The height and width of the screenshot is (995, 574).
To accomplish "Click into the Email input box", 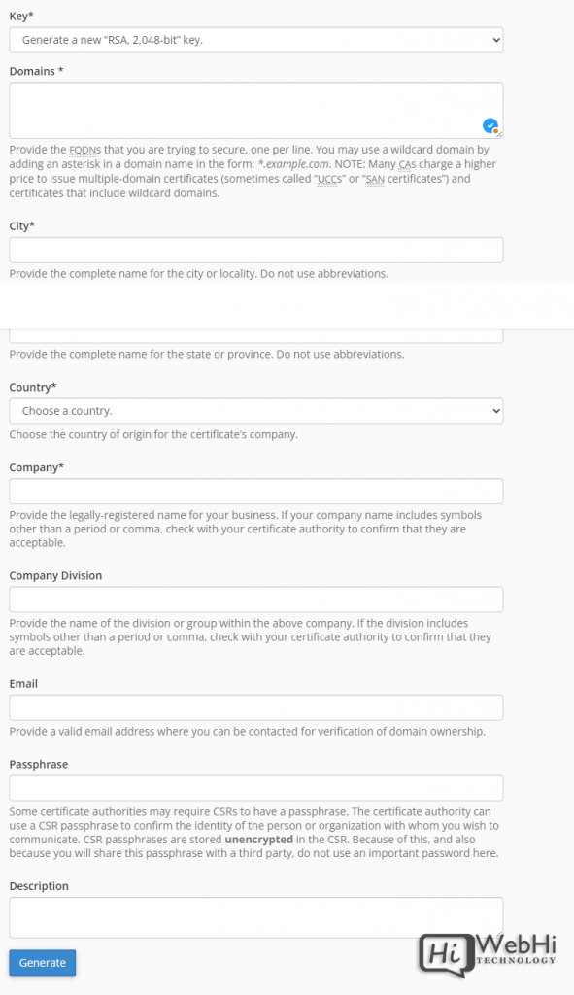I will pyautogui.click(x=256, y=707).
